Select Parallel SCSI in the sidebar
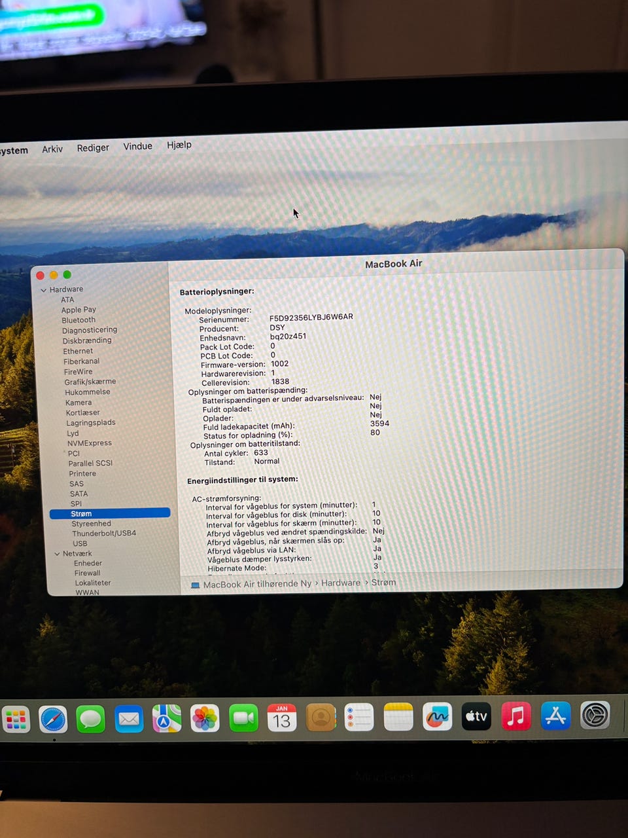The image size is (628, 838). click(x=90, y=463)
